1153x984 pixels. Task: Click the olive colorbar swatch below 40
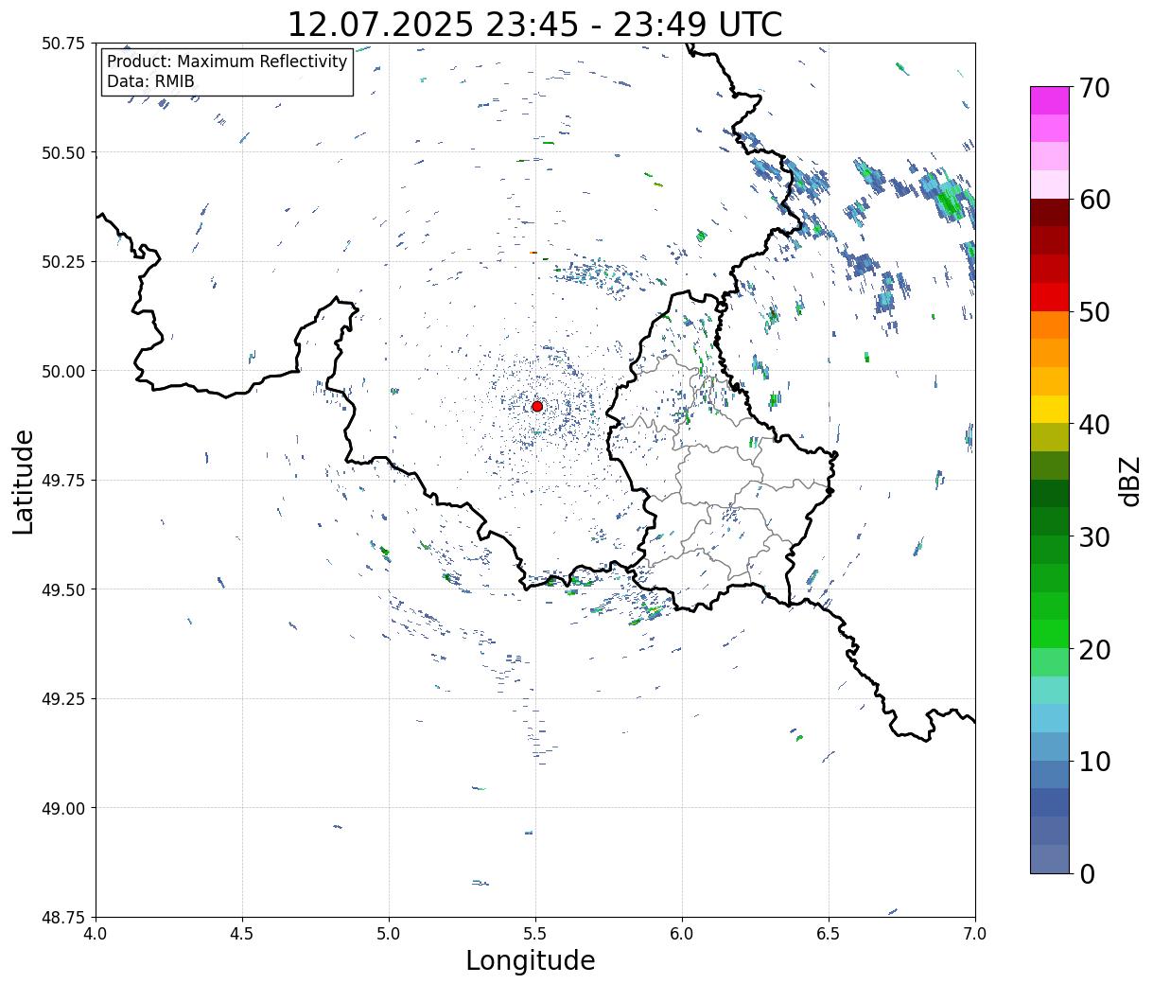pos(1050,438)
